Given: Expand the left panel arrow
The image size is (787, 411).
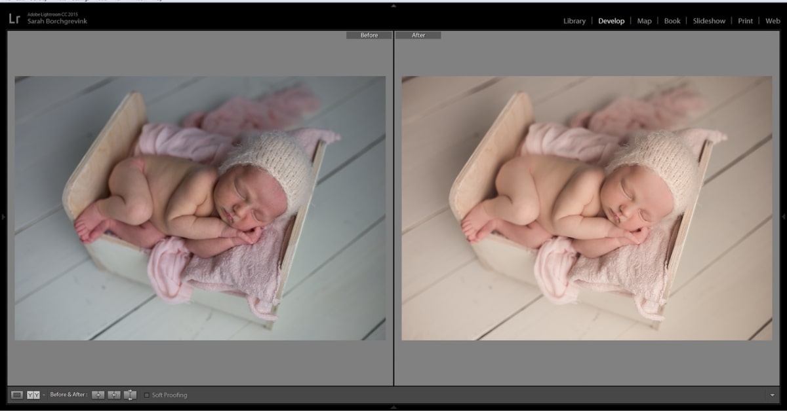Looking at the screenshot, I should [x=3, y=217].
